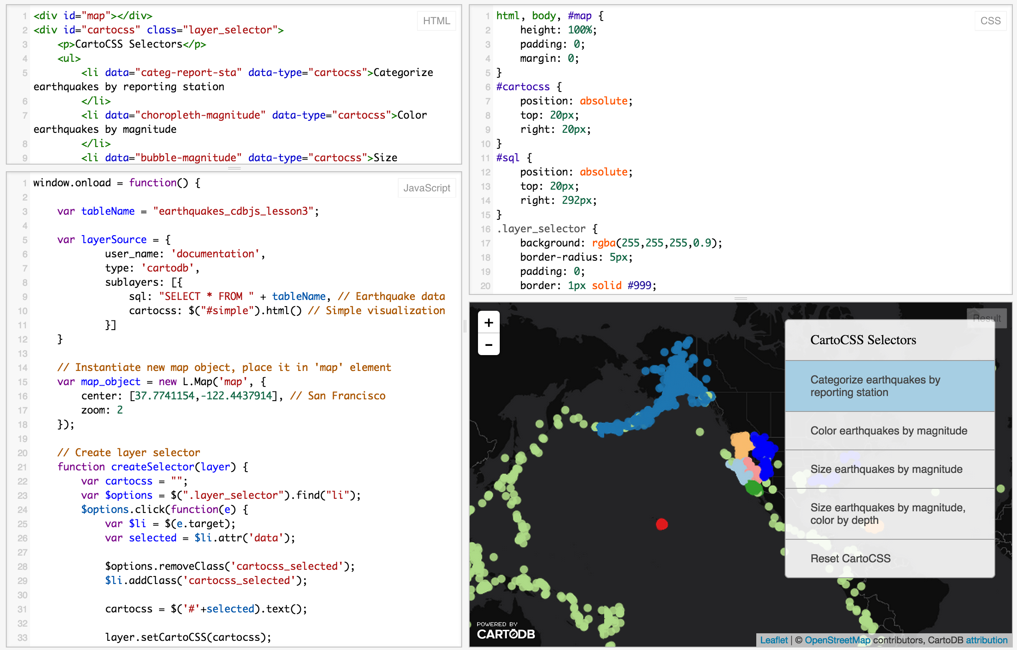Open the OpenStreetMap link
Viewport: 1017px width, 650px height.
[837, 640]
